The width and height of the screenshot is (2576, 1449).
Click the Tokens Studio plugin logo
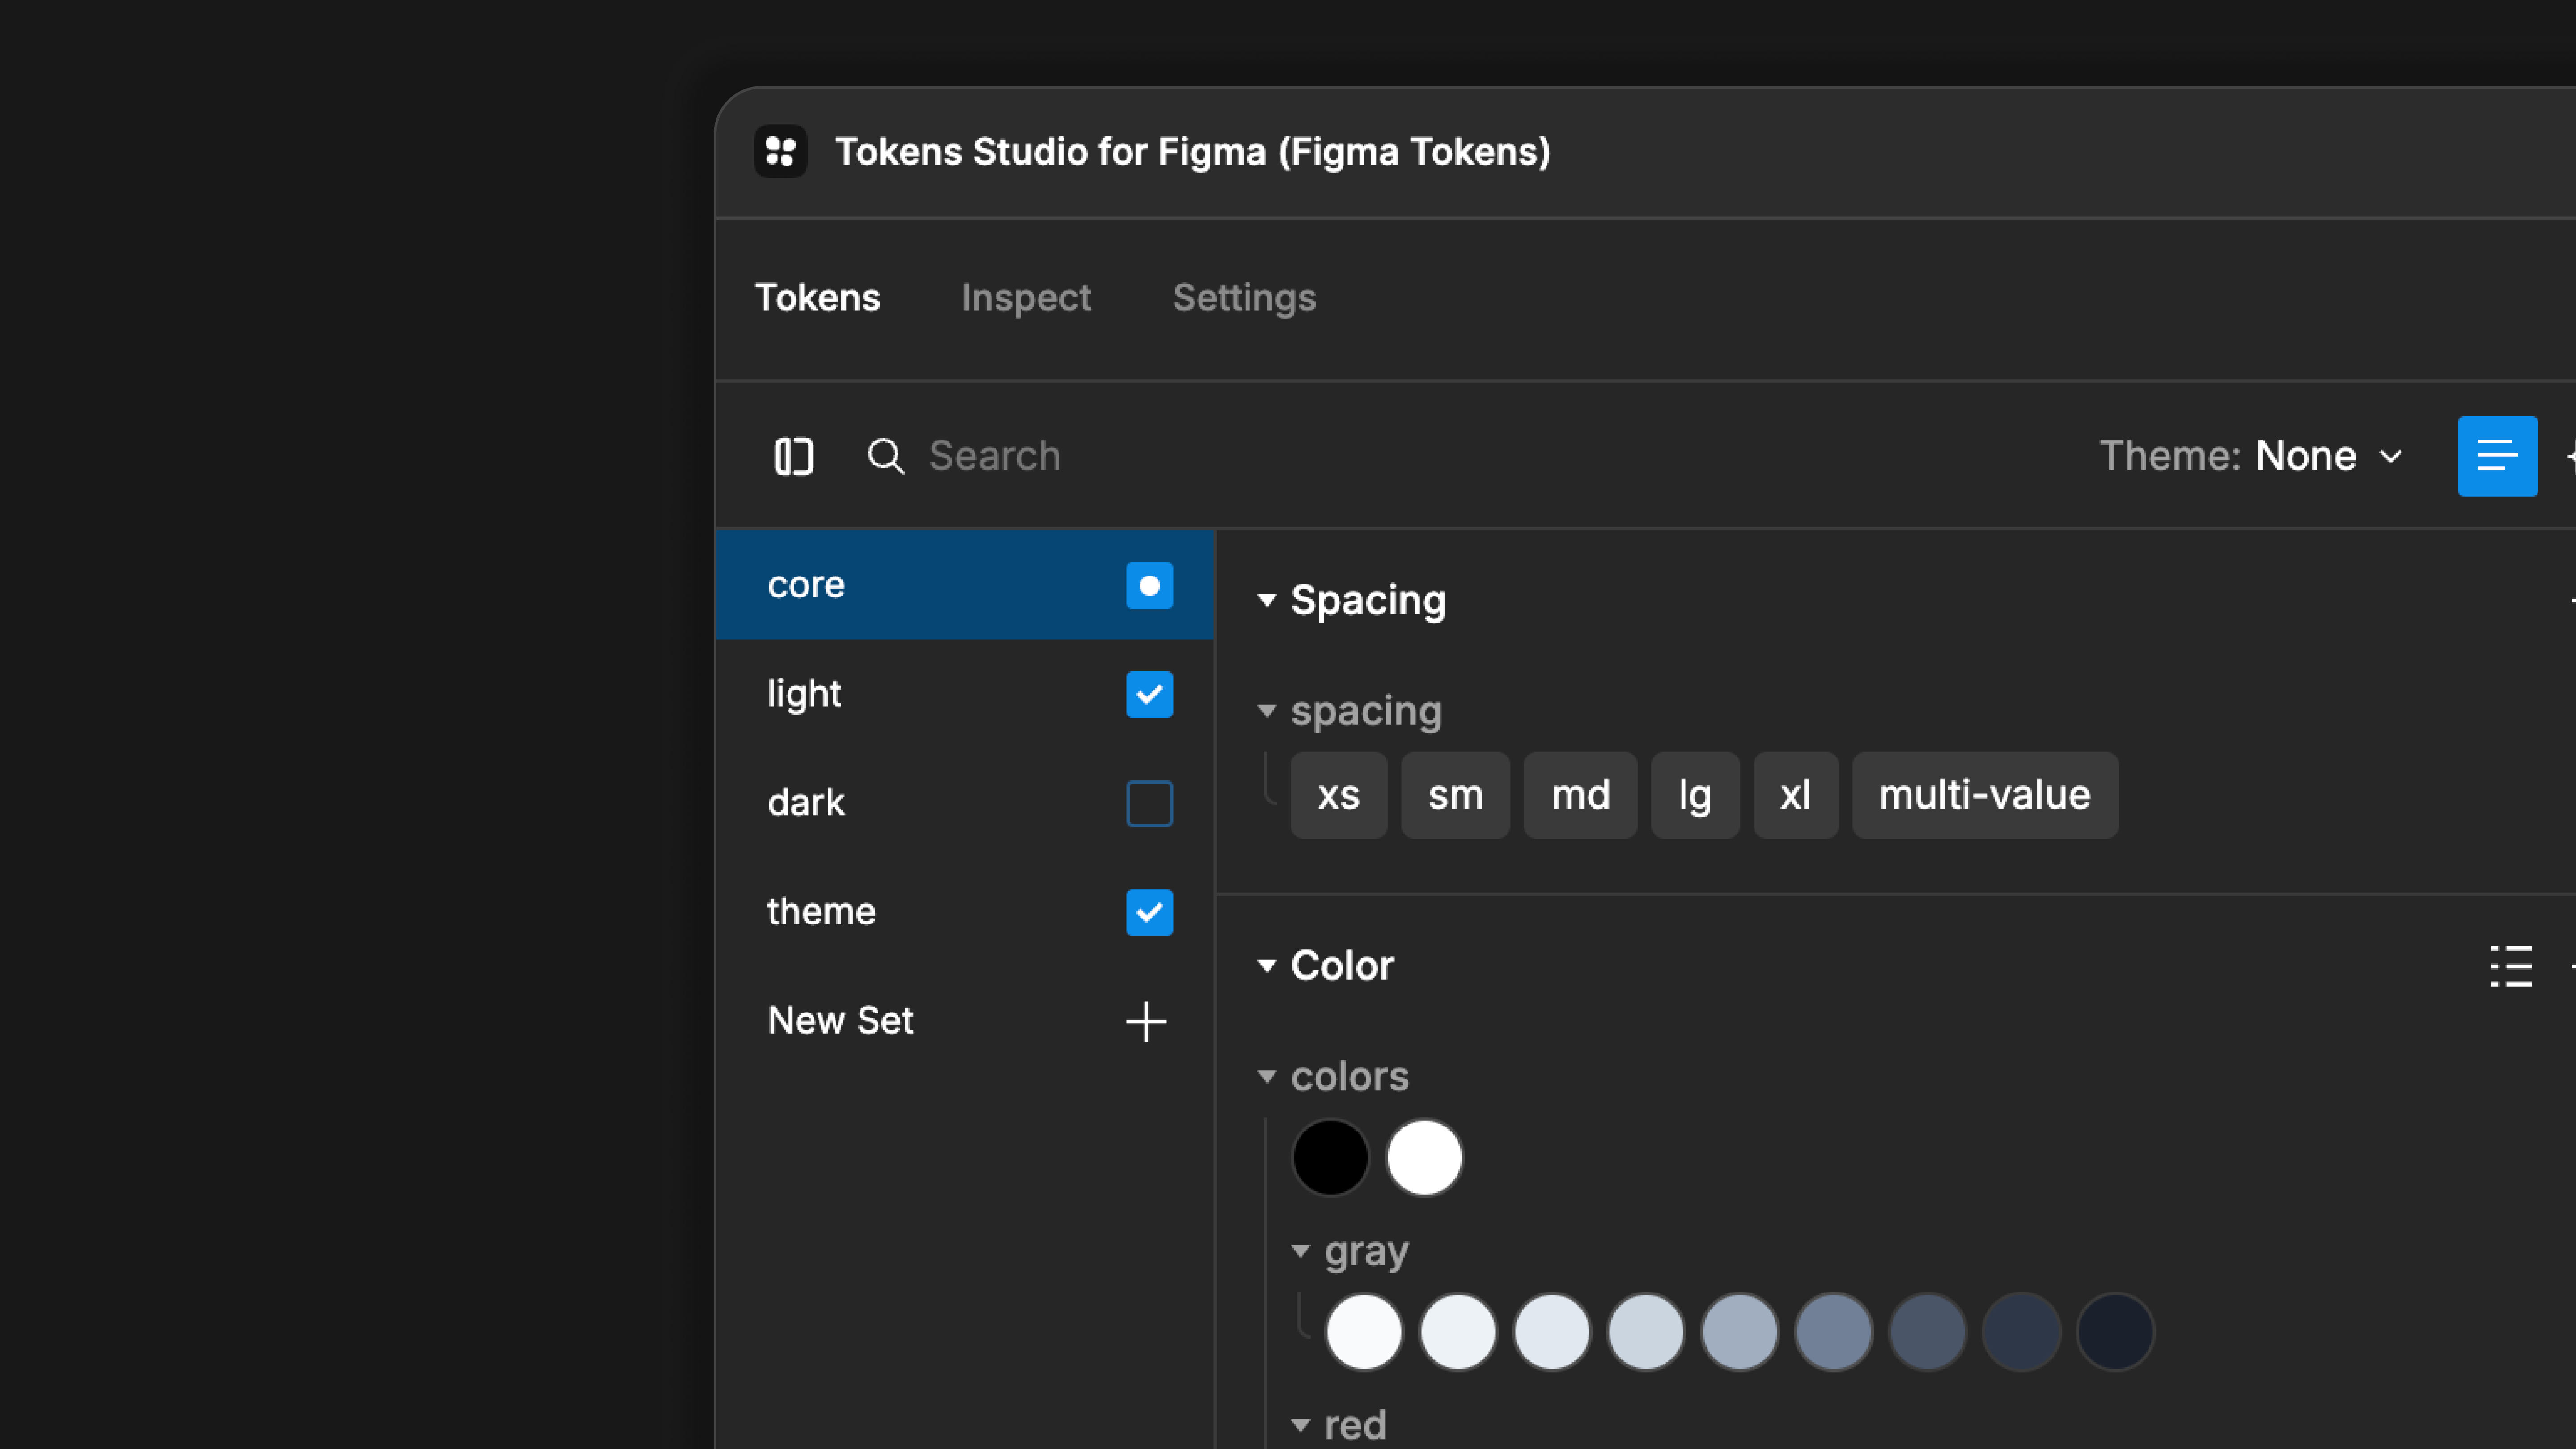pyautogui.click(x=781, y=151)
